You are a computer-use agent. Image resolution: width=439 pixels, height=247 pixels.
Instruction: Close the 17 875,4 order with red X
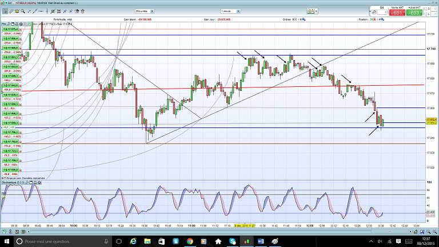(x=21, y=29)
